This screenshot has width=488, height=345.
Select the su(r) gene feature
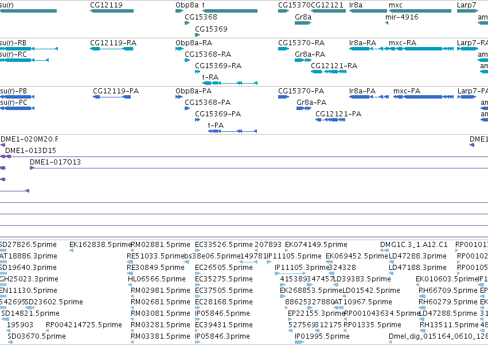28,11
